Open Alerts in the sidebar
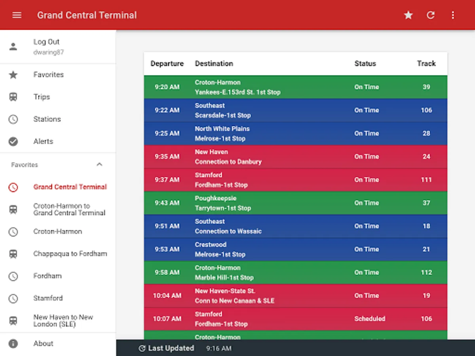Viewport: 475px width, 356px height. click(x=58, y=141)
